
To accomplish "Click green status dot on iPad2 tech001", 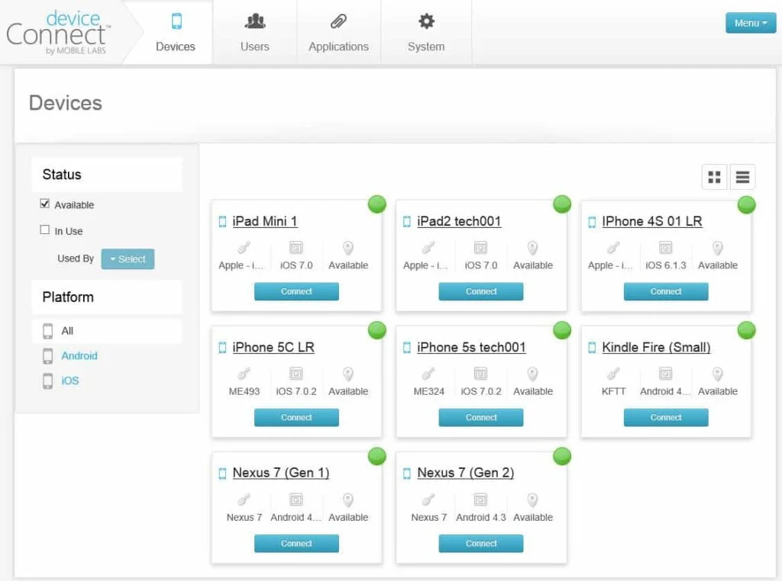I will pyautogui.click(x=562, y=204).
